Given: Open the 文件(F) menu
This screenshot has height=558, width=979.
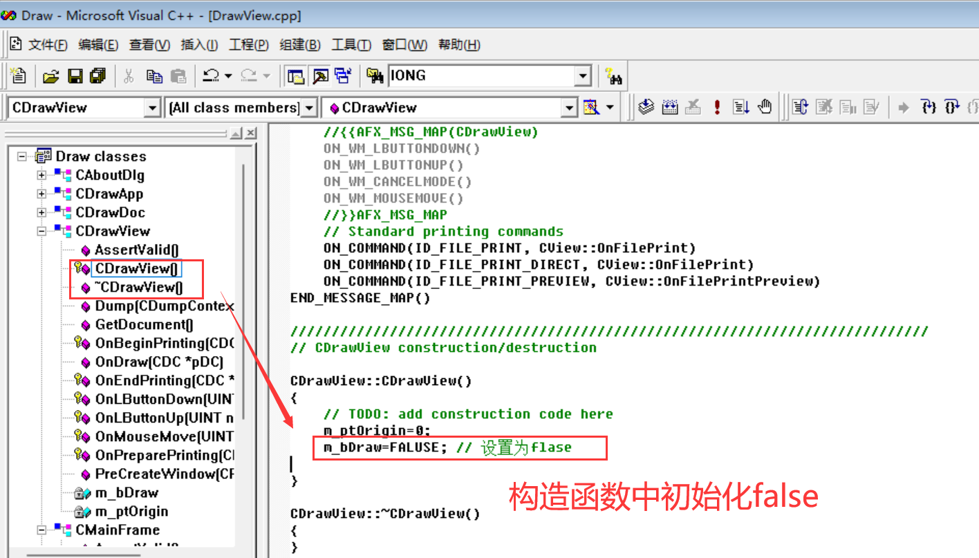Looking at the screenshot, I should tap(48, 45).
